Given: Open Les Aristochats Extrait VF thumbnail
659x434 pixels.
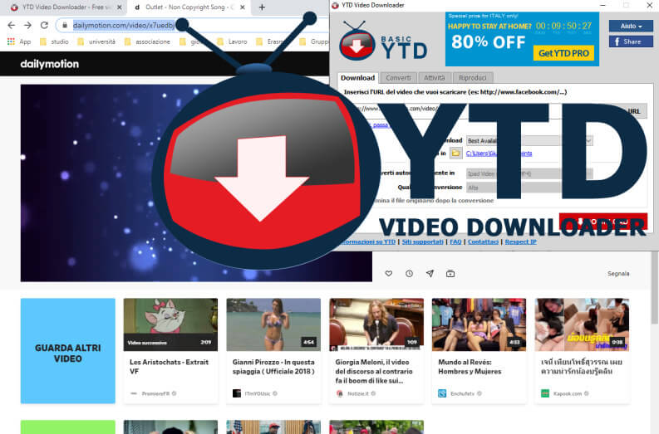Looking at the screenshot, I should (x=170, y=324).
